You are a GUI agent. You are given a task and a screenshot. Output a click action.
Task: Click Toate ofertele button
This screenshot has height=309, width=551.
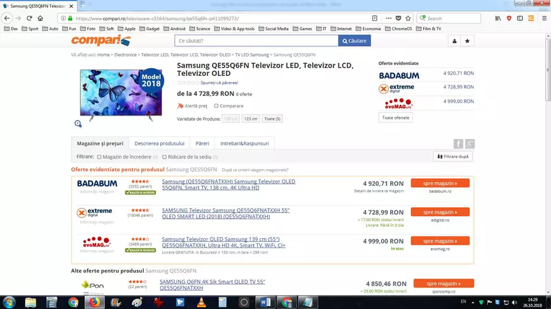tap(395, 118)
